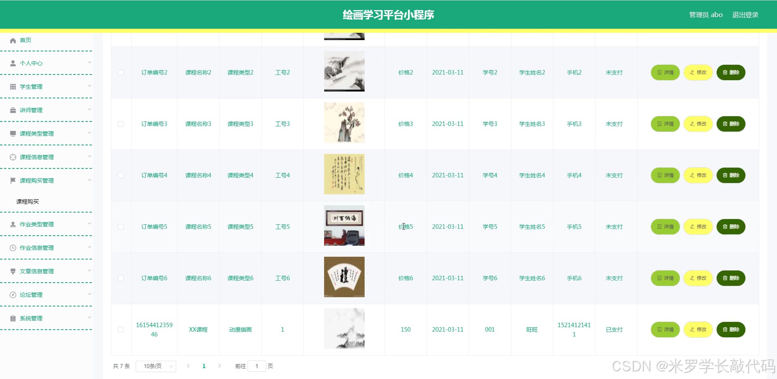
Task: Open the 10条/页 page size dropdown
Action: point(156,366)
